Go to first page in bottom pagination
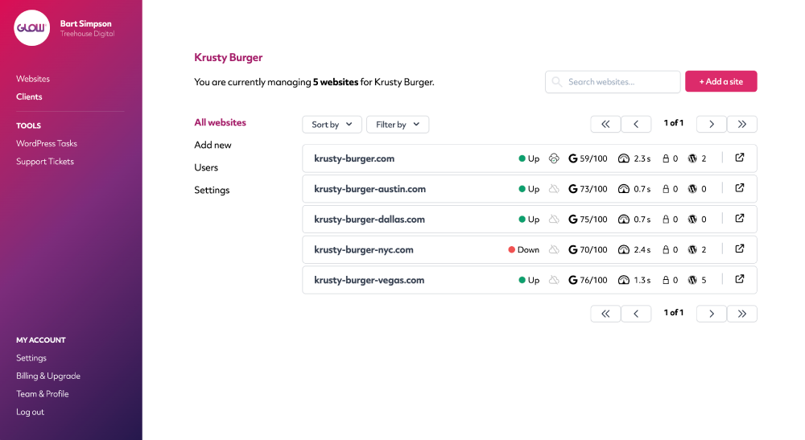The height and width of the screenshot is (440, 805). click(x=605, y=314)
